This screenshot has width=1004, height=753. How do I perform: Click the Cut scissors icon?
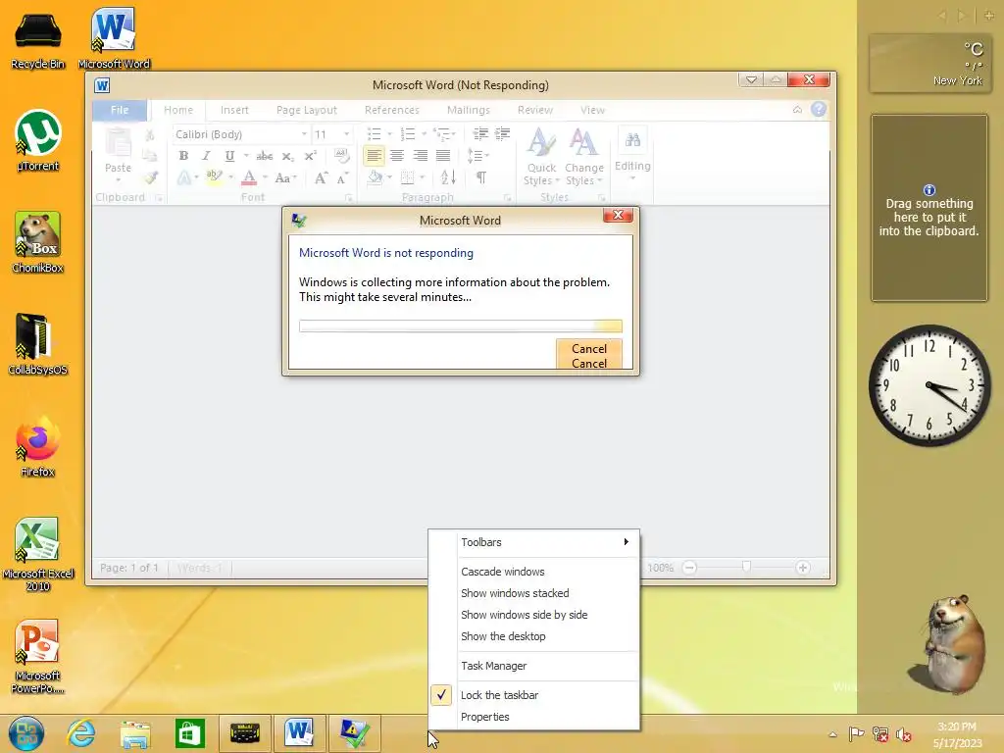pos(150,135)
